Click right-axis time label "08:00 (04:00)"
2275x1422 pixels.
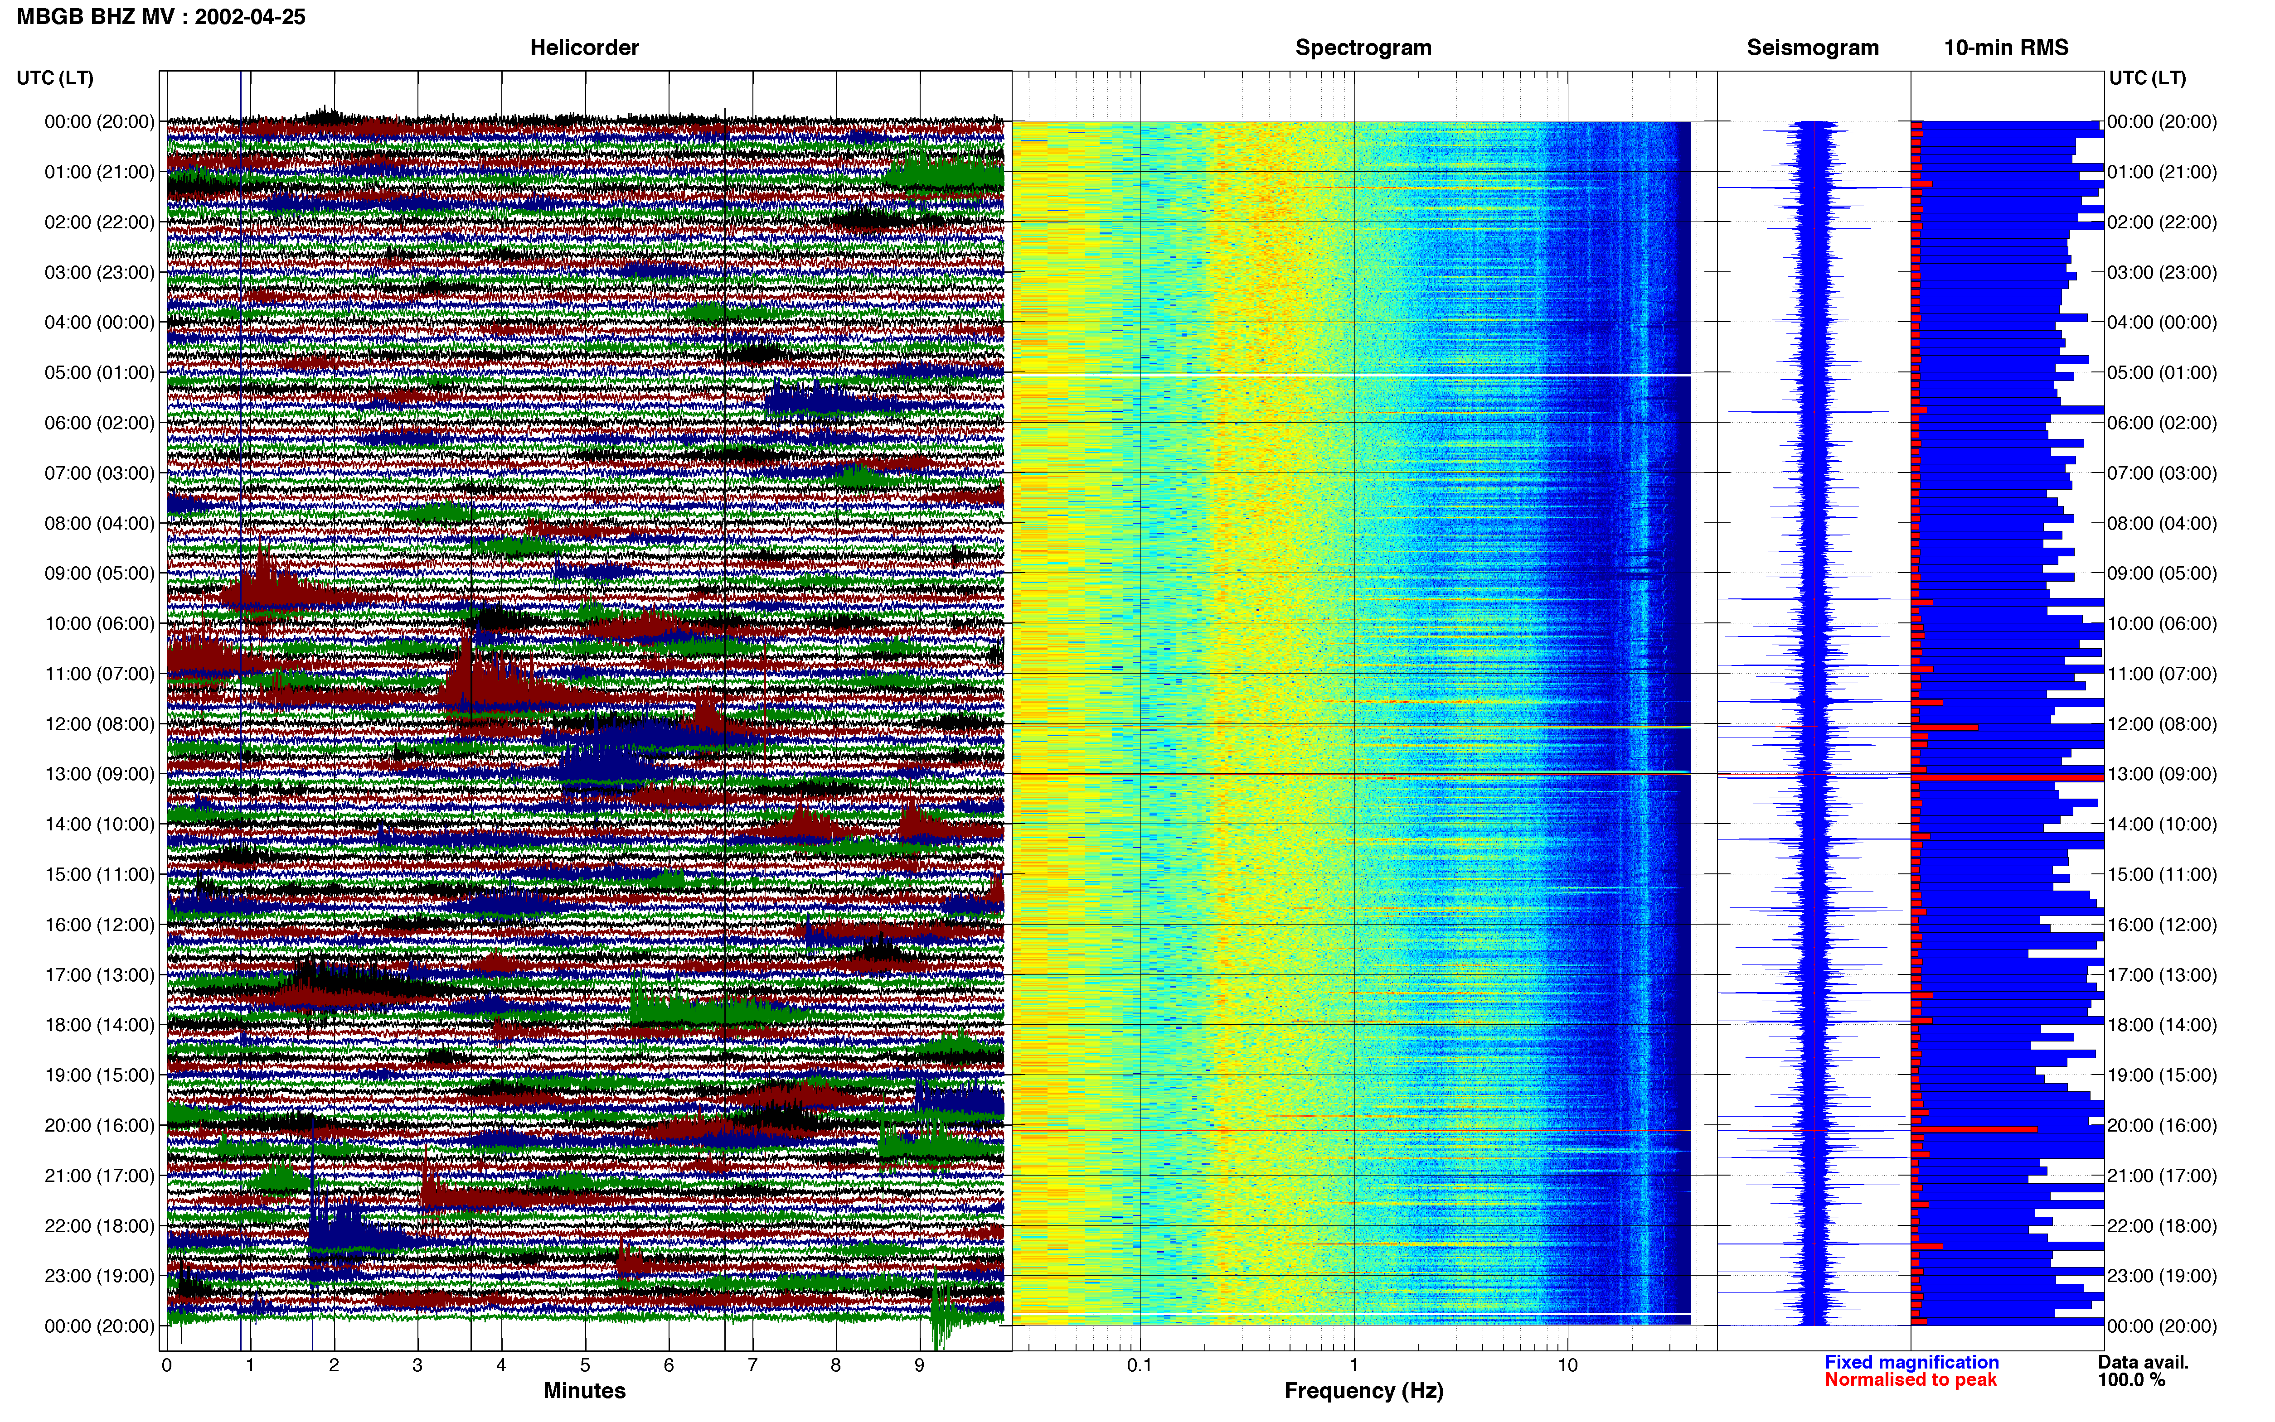[x=2162, y=523]
